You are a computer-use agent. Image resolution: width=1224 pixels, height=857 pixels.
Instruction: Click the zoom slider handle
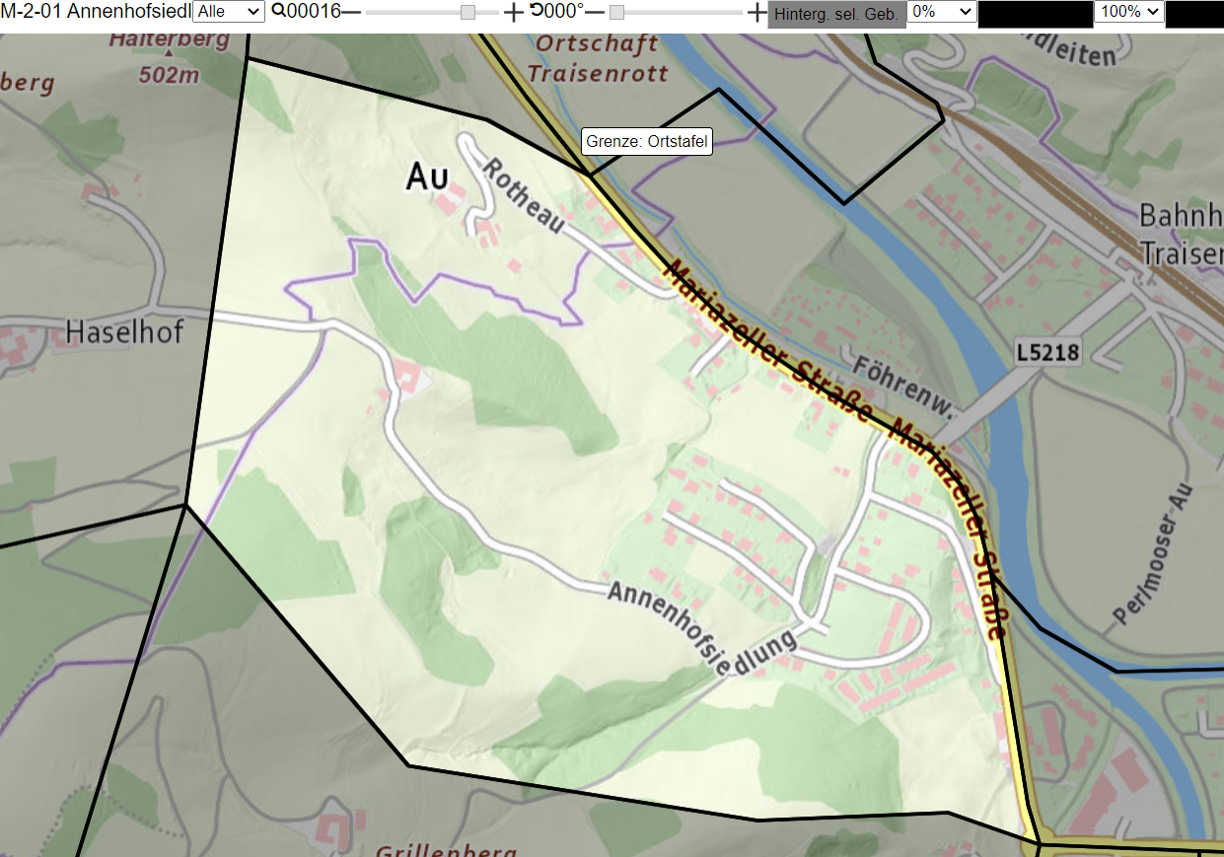[x=468, y=12]
